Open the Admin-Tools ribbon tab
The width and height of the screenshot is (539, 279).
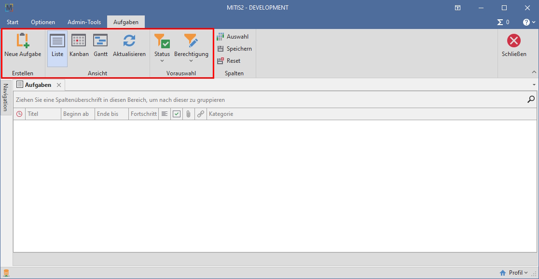coord(84,22)
